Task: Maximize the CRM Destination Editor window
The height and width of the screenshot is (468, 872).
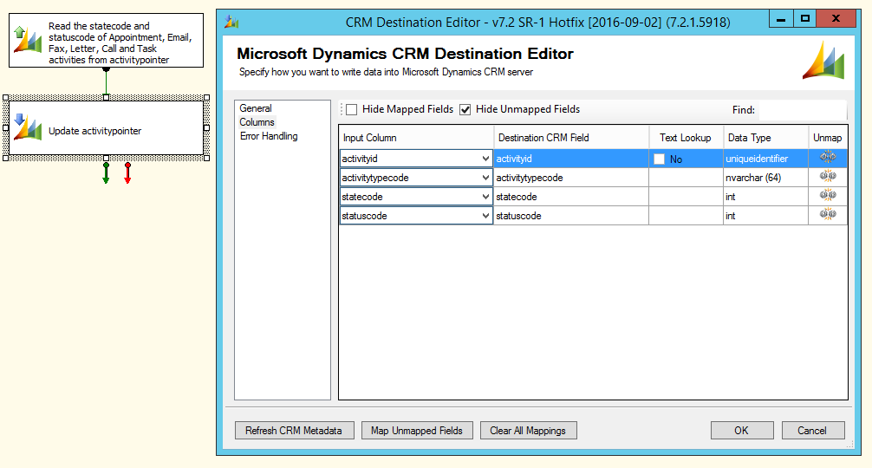Action: (x=804, y=19)
